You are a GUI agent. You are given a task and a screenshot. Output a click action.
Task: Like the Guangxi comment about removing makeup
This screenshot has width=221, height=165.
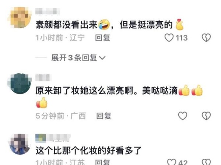pyautogui.click(x=183, y=116)
